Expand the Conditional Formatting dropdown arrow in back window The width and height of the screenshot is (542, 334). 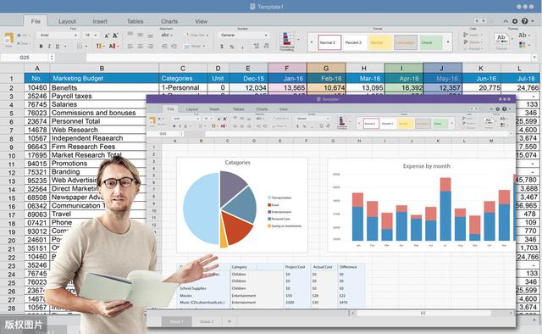pos(298,39)
